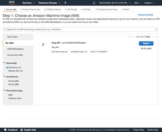Click the Feedback link in footer

tap(13, 130)
